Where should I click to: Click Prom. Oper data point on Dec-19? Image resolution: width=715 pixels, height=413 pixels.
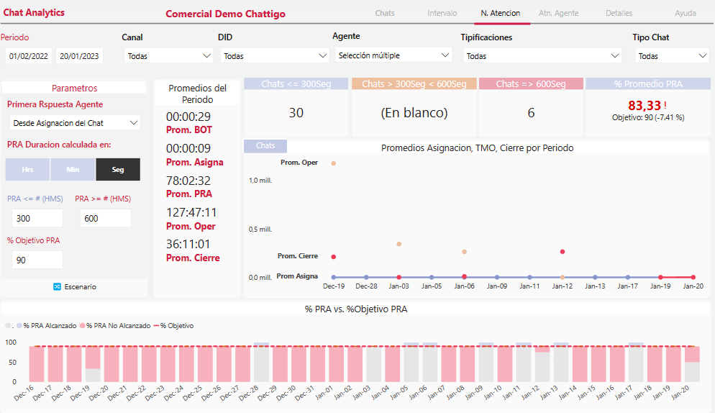(x=334, y=163)
